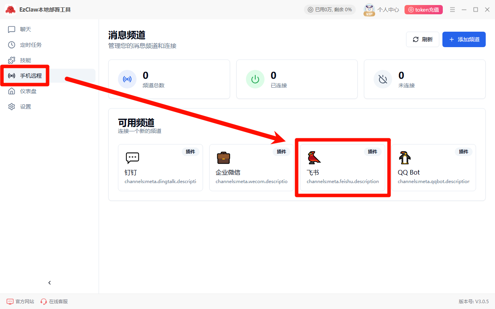Open the 聊天 chat page
495x309 pixels.
[25, 29]
